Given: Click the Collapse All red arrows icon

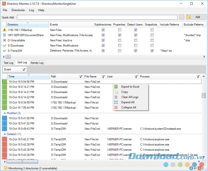Looking at the screenshot, I should tap(116, 107).
